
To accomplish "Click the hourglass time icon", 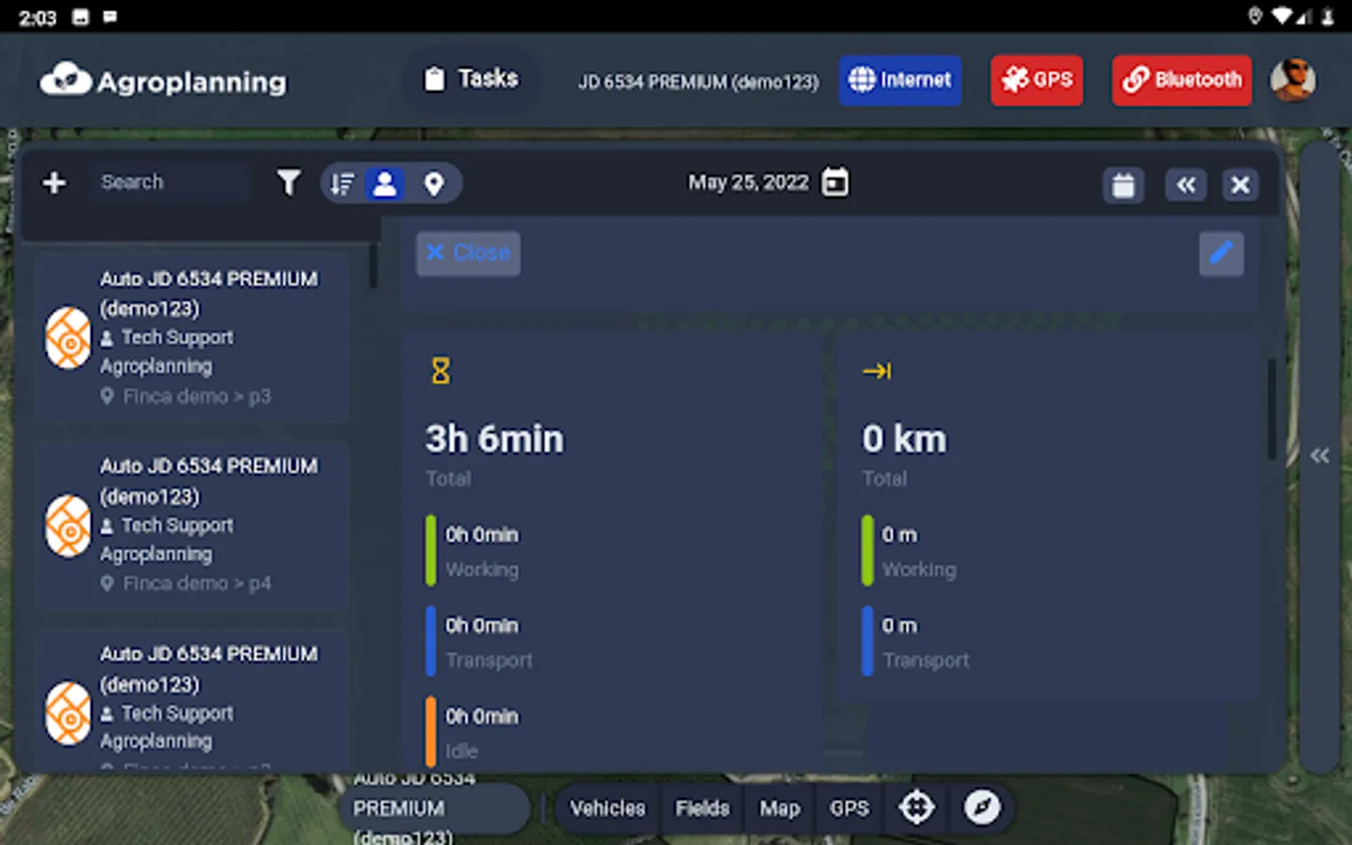I will tap(440, 371).
